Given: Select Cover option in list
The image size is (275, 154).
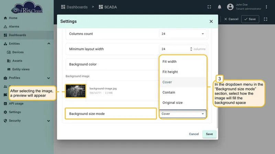Looking at the screenshot, I should [183, 82].
